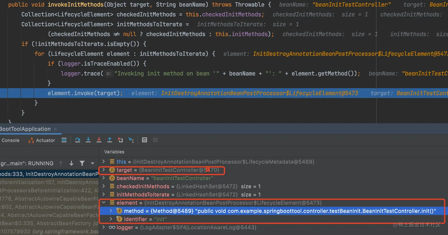The image size is (448, 235).
Task: Click the Step Out debugger icon
Action: tap(110, 140)
